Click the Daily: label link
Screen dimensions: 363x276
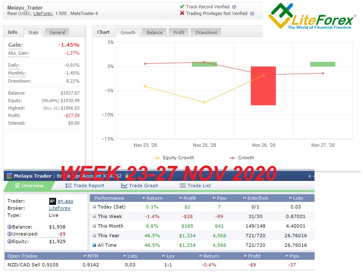14,65
